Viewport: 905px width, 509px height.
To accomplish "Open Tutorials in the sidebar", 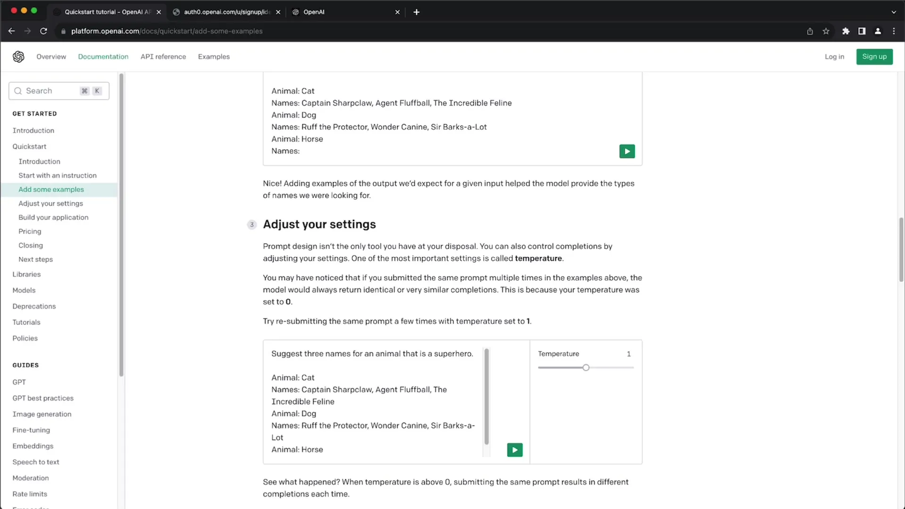I will [26, 322].
